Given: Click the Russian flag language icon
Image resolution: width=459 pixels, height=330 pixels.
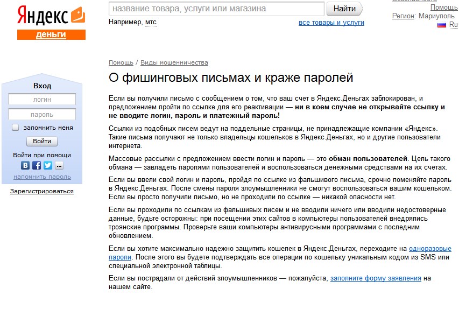Looking at the screenshot, I should tap(442, 25).
